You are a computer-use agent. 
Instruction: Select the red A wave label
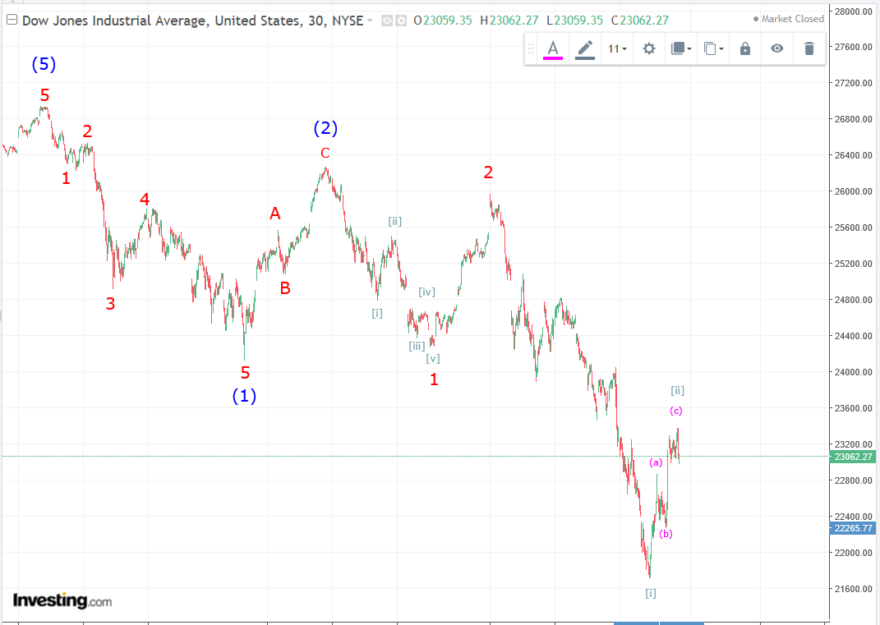275,214
